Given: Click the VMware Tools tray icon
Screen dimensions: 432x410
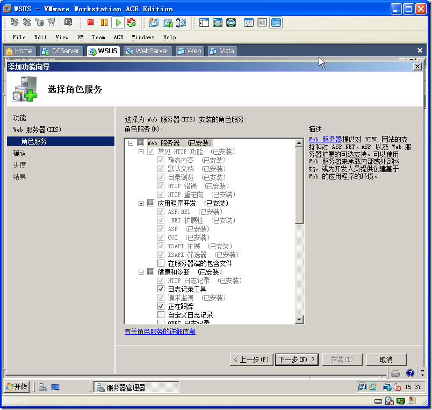Looking at the screenshot, I should [x=362, y=387].
